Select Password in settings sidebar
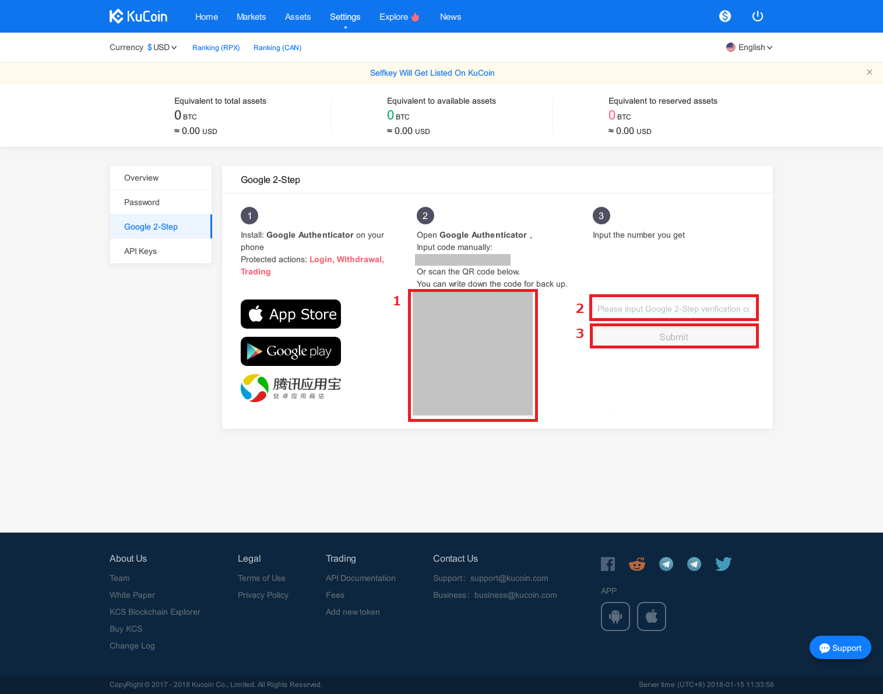This screenshot has height=694, width=883. click(x=161, y=202)
